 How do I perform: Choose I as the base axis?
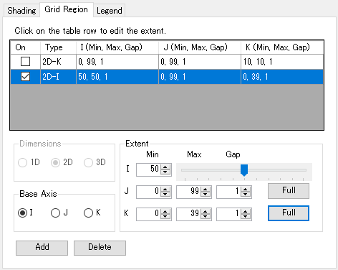[22, 213]
